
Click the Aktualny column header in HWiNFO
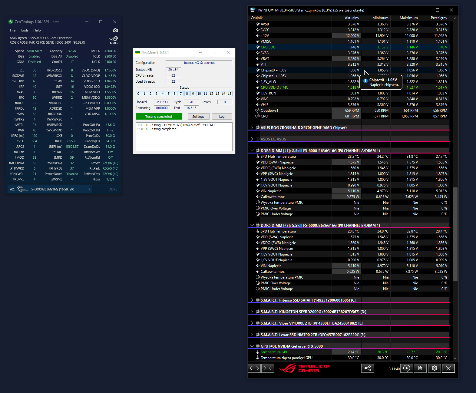[x=346, y=18]
